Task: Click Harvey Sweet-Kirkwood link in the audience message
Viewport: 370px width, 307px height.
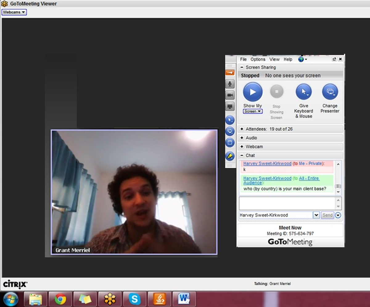Action: tap(267, 178)
